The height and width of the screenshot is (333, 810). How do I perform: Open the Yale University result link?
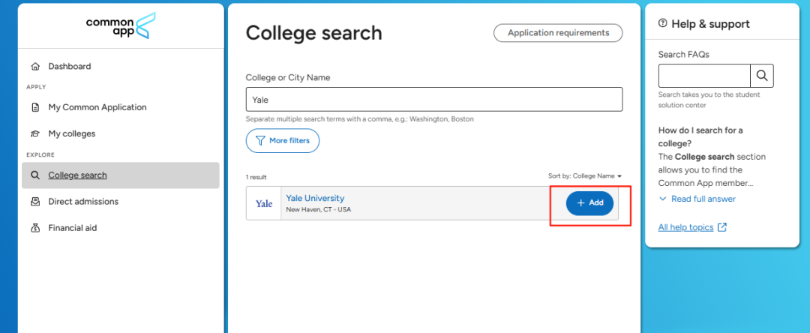coord(315,198)
